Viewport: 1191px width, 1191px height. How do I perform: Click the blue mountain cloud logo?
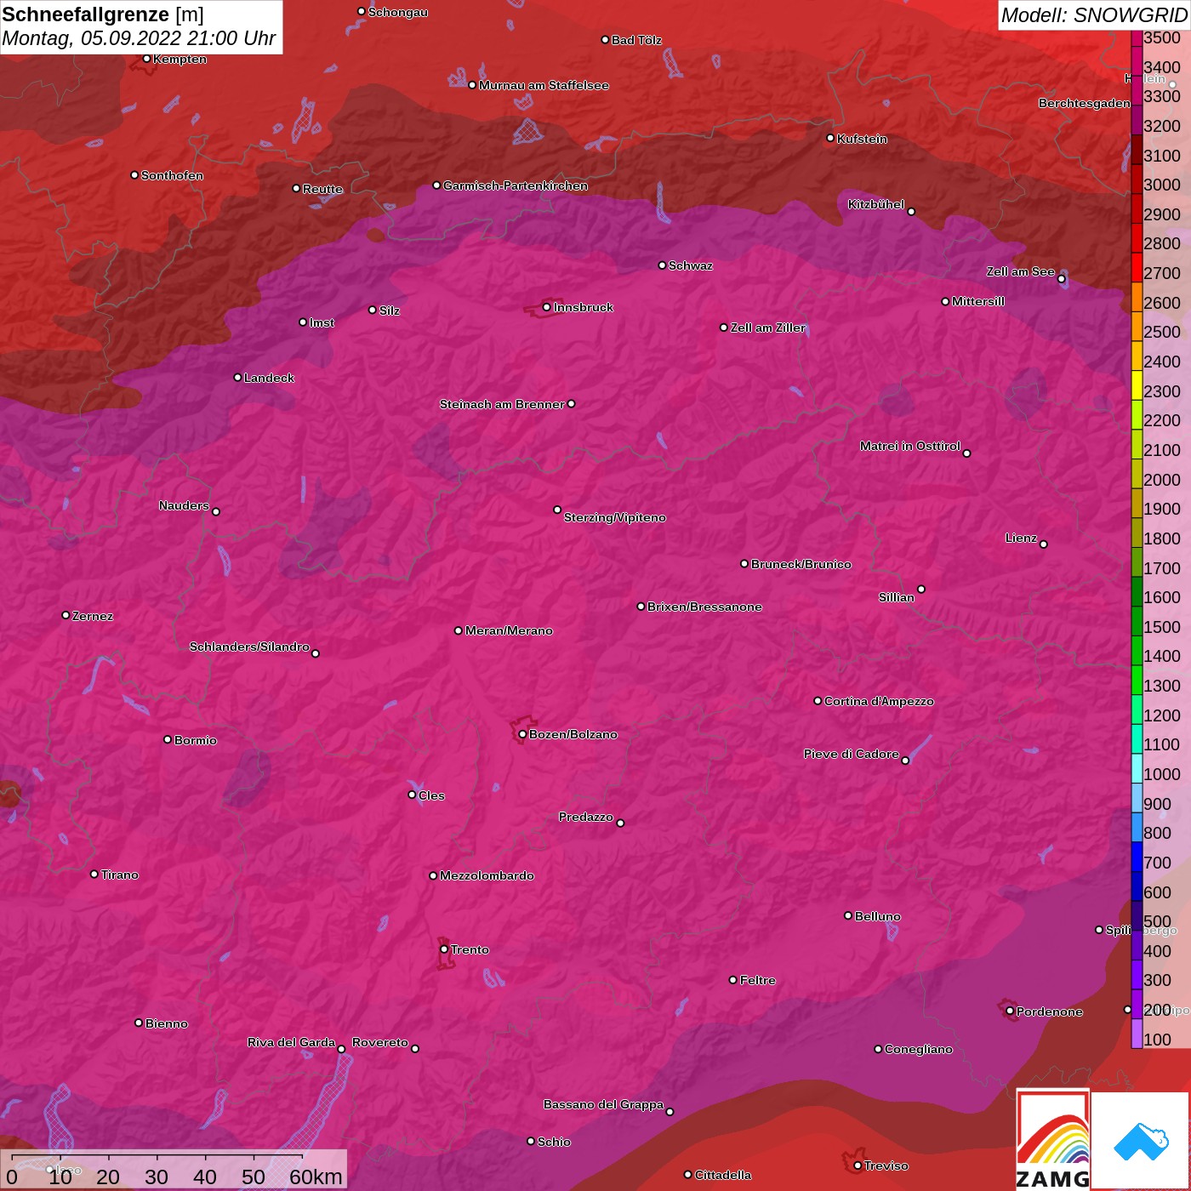[1141, 1142]
